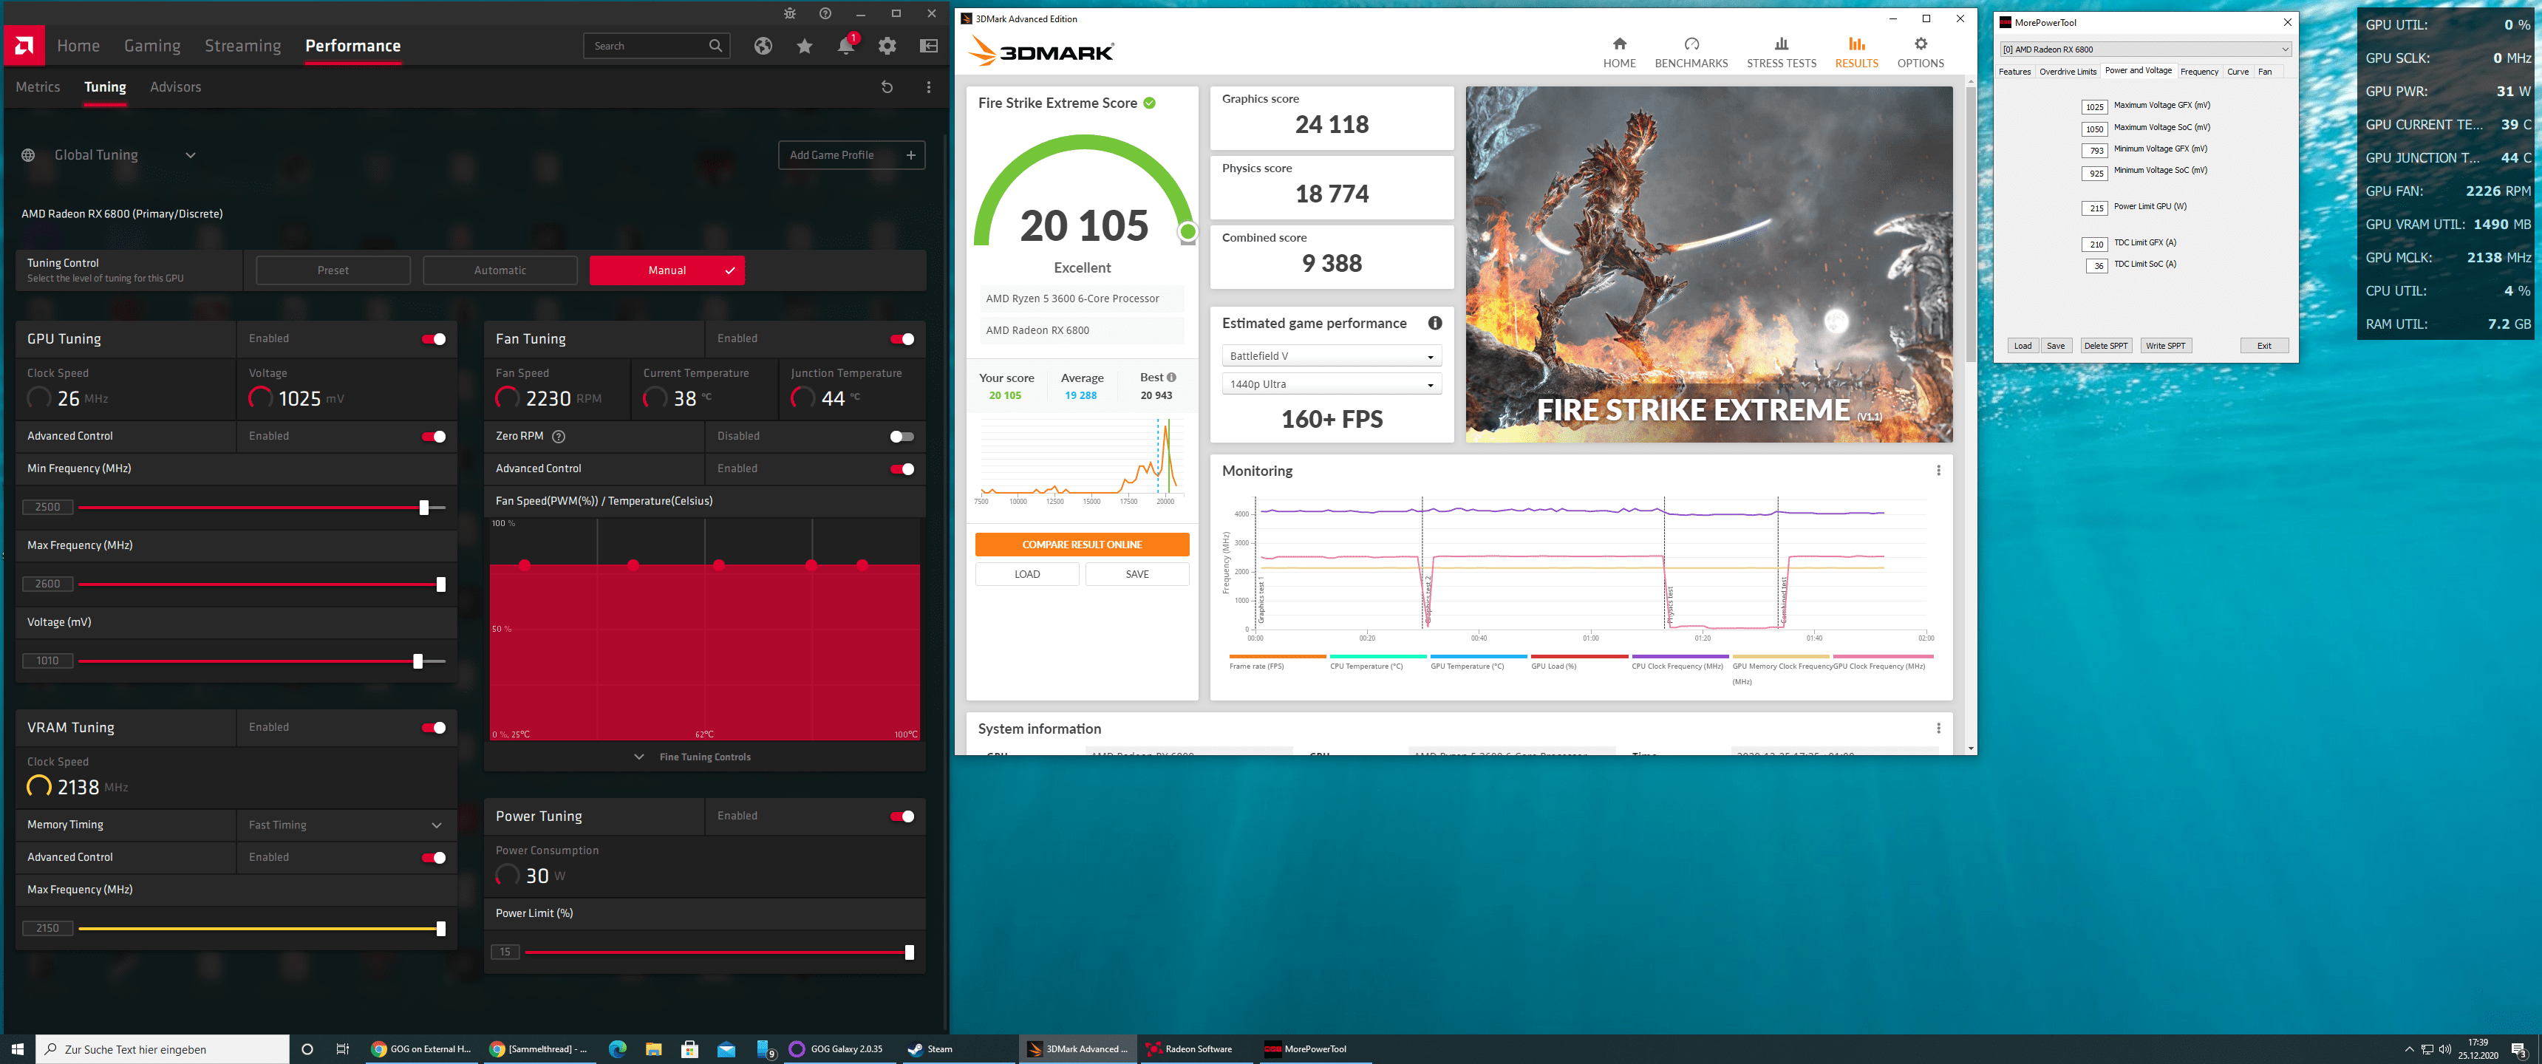Open Radeon favorites star icon

tap(804, 45)
